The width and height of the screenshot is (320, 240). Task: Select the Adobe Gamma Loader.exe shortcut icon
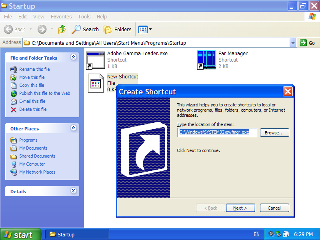(96, 60)
